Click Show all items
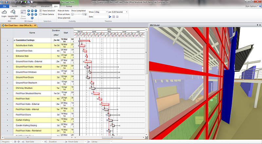The width and height of the screenshot is (262, 144). click(64, 14)
